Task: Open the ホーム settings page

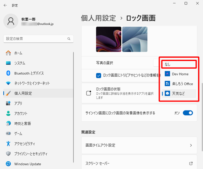Action: pos(38,53)
